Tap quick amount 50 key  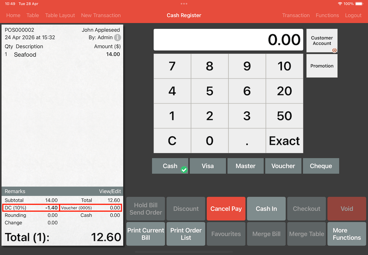[284, 116]
